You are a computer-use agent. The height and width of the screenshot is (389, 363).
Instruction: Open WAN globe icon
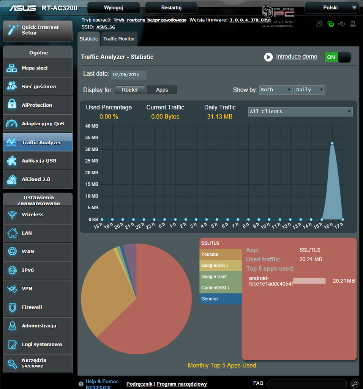click(13, 251)
